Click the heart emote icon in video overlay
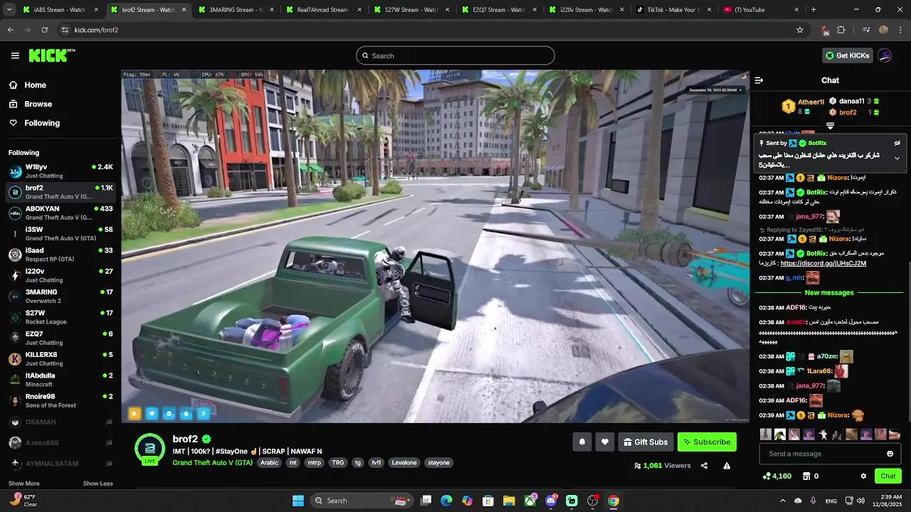This screenshot has height=512, width=911. 152,413
